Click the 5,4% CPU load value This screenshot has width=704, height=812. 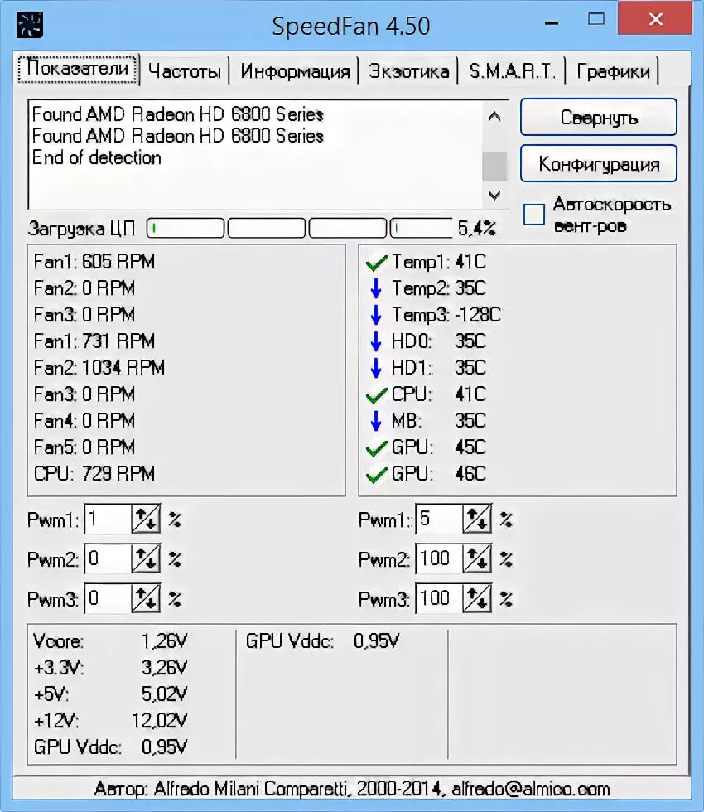[477, 228]
